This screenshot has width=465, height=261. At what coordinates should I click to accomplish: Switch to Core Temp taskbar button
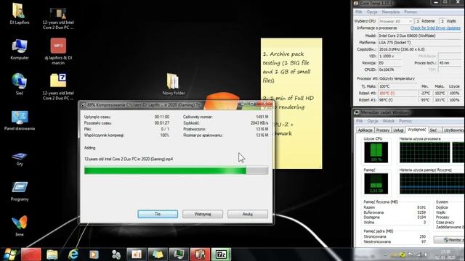point(200,254)
